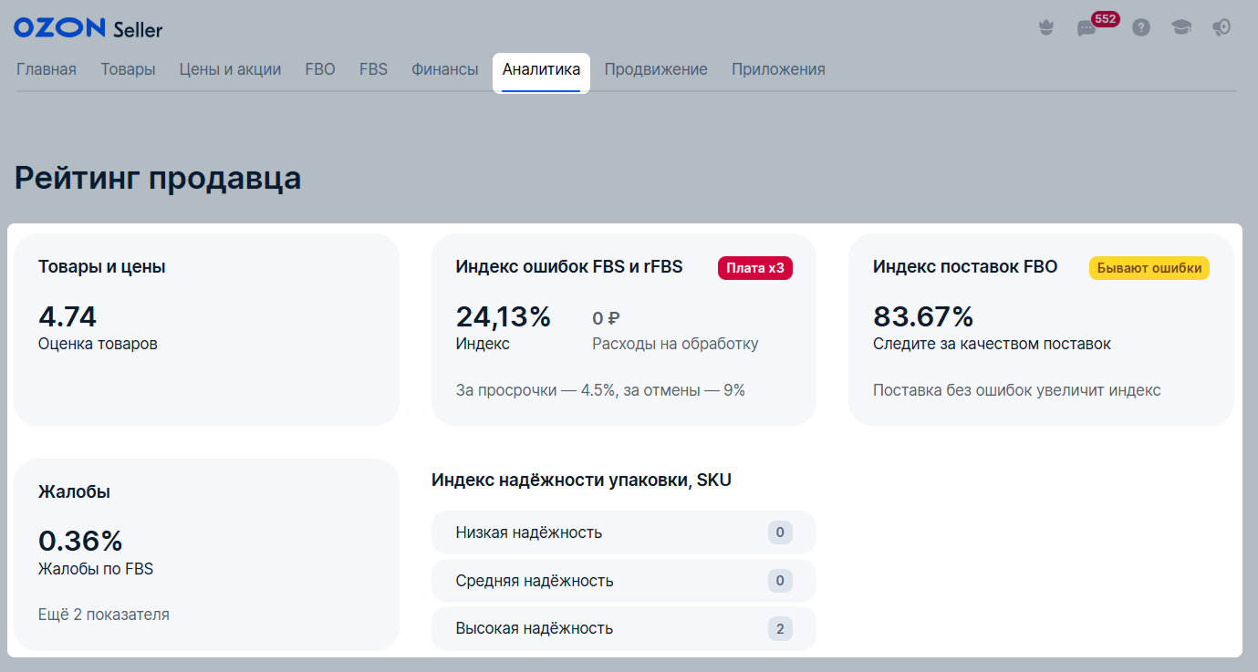This screenshot has width=1258, height=672.
Task: Open the FBS tab
Action: [373, 69]
